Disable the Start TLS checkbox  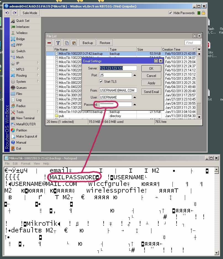tap(101, 81)
